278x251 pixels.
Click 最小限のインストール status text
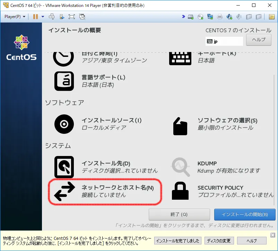pyautogui.click(x=226, y=128)
